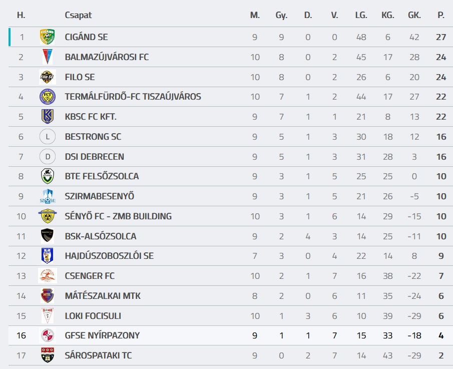The image size is (453, 369).
Task: Click the Csapat column header
Action: coord(78,16)
